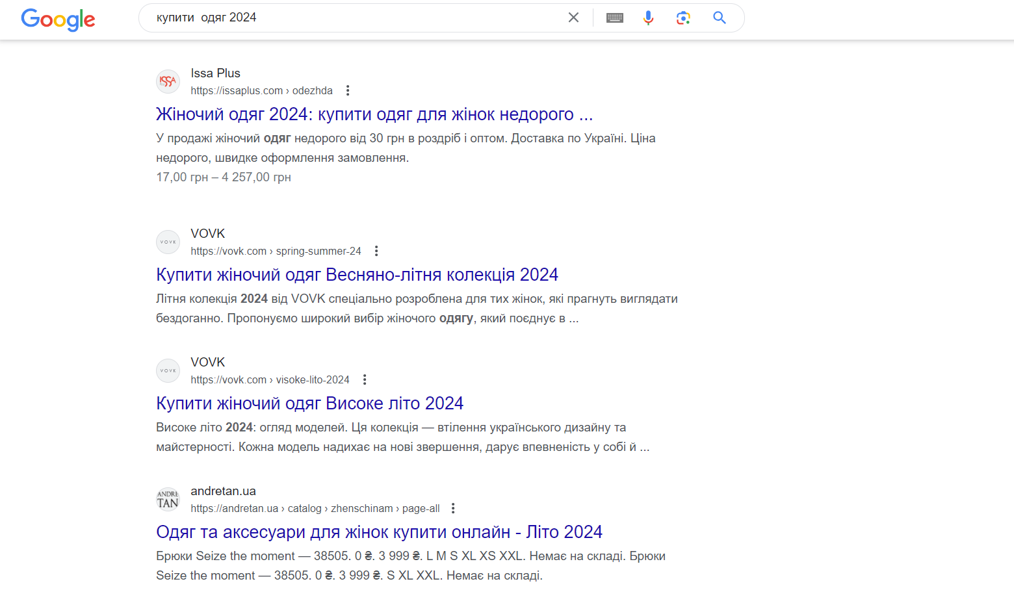
Task: Open three-dot menu for andretan.ua result
Action: 453,508
